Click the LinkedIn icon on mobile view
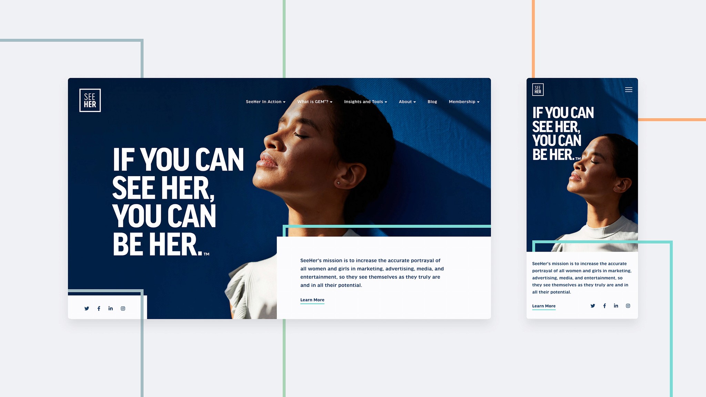Viewport: 706px width, 397px height. (x=616, y=305)
